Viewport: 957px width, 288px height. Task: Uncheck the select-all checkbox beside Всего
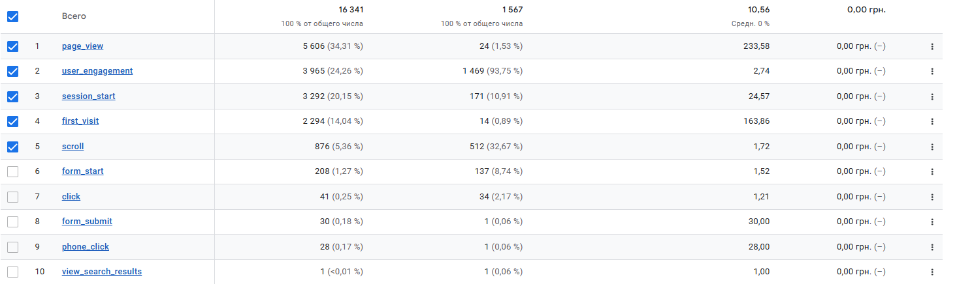(12, 16)
